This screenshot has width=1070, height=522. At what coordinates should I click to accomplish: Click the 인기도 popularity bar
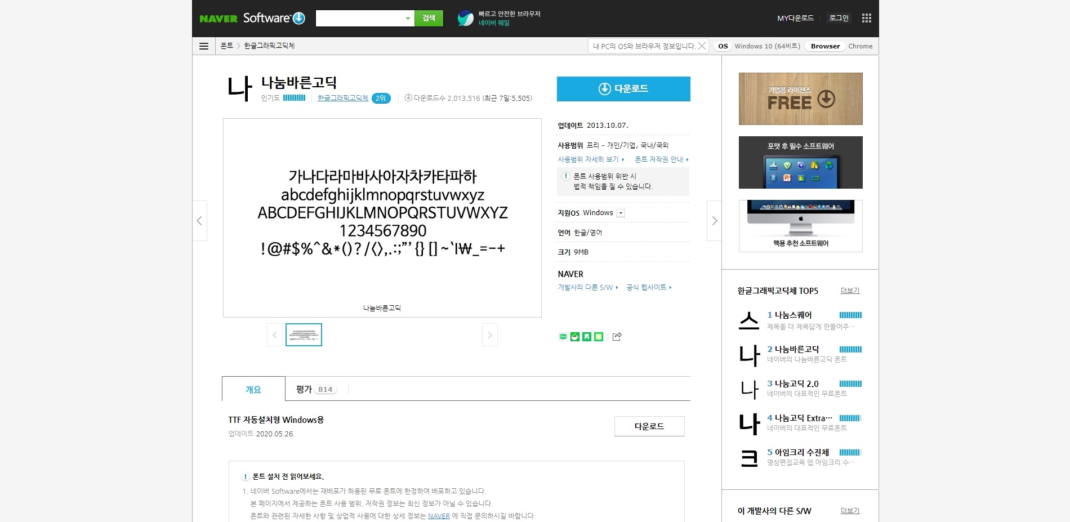click(294, 98)
